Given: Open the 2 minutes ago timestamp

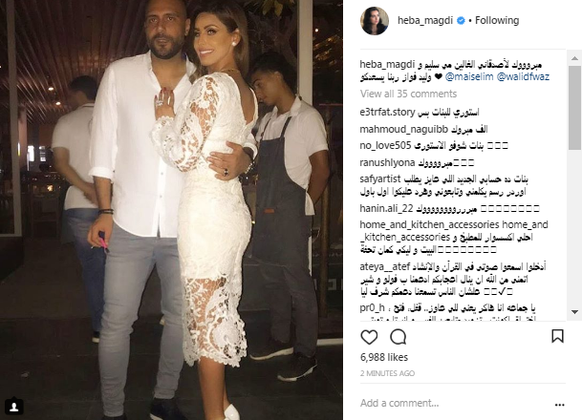Looking at the screenshot, I should click(x=387, y=373).
